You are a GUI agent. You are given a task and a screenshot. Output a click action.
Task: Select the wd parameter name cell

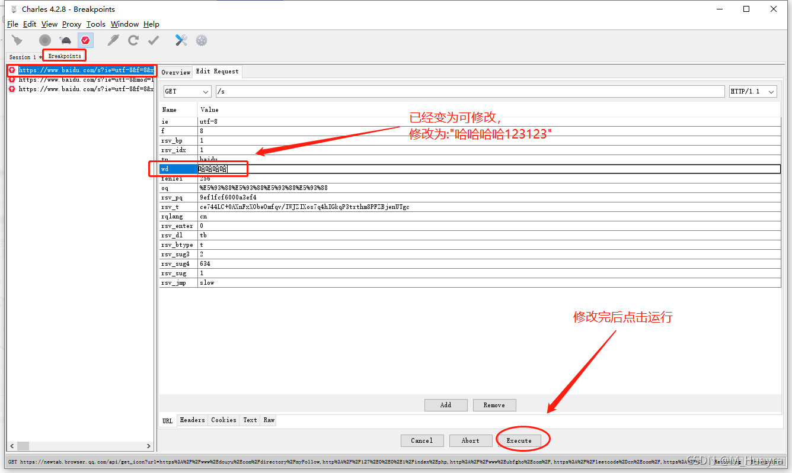[x=178, y=169]
